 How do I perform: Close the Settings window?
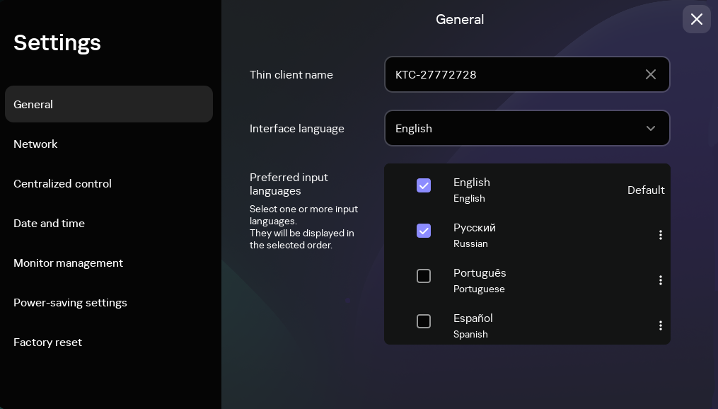pos(696,19)
